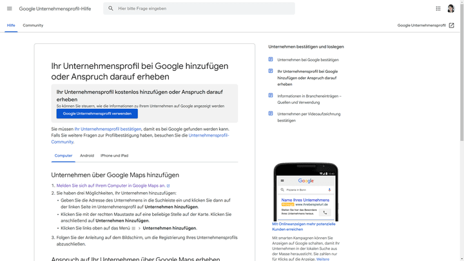Open sidebar link Unternehmen bei Google bestätigen

(308, 60)
